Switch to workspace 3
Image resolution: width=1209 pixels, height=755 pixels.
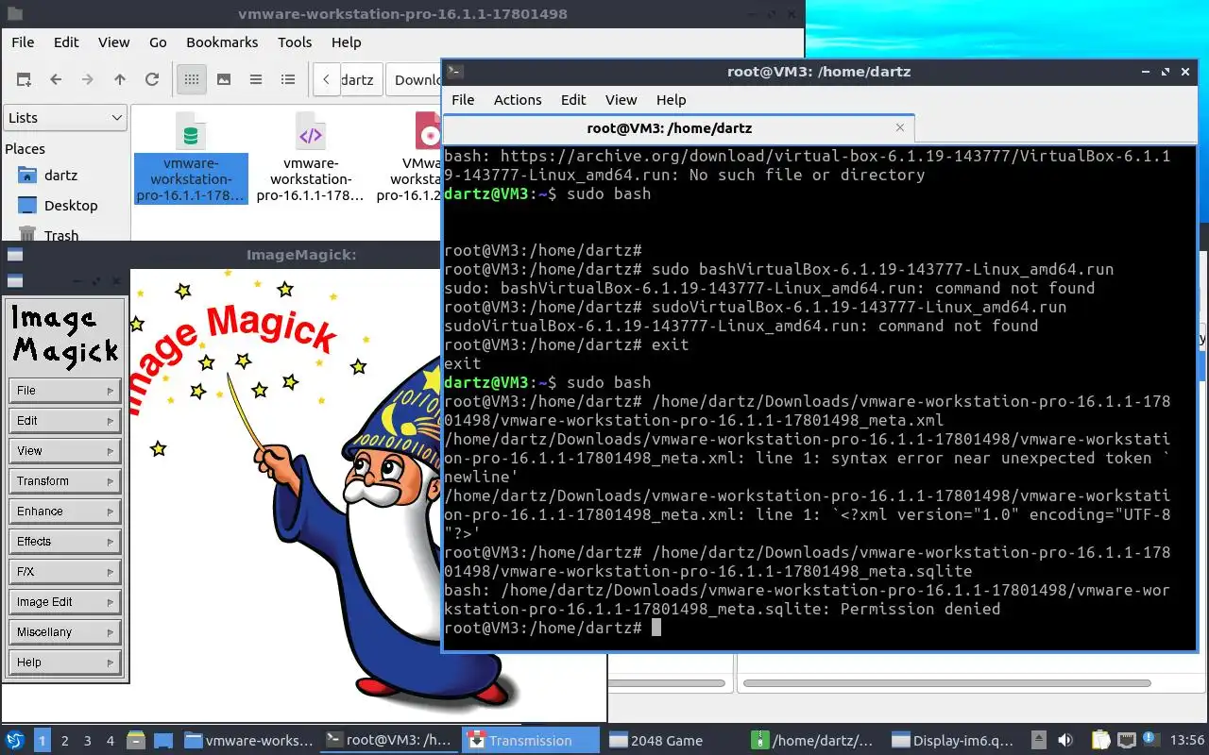(x=88, y=741)
